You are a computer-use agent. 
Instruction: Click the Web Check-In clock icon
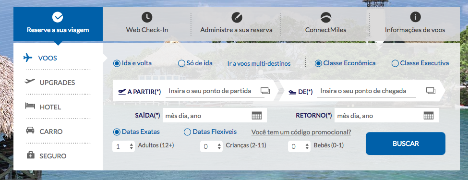(x=147, y=17)
